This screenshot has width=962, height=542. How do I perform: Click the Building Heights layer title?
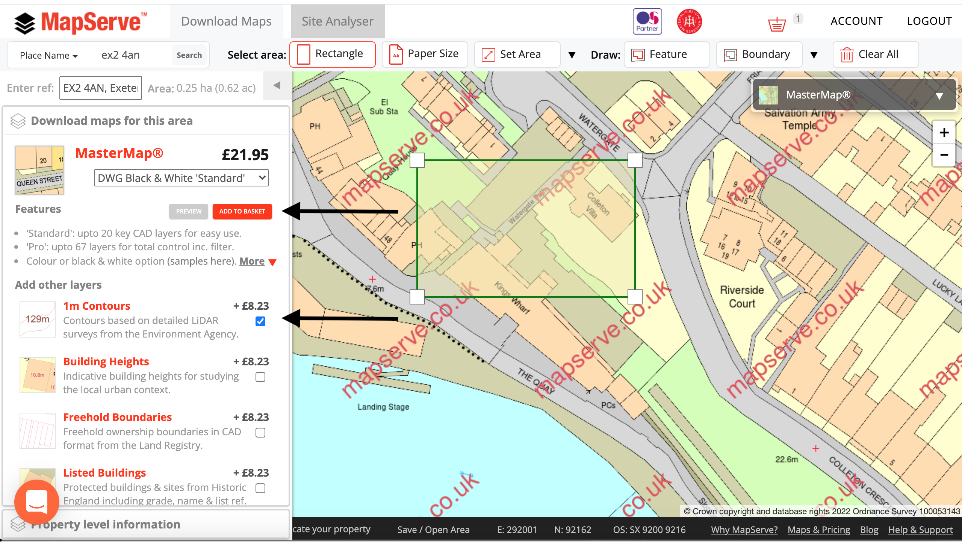(106, 362)
